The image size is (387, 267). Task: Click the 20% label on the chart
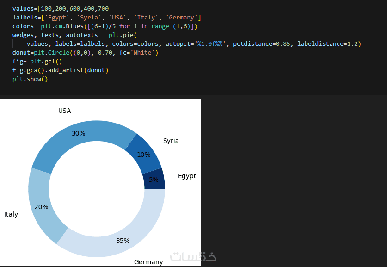(41, 207)
